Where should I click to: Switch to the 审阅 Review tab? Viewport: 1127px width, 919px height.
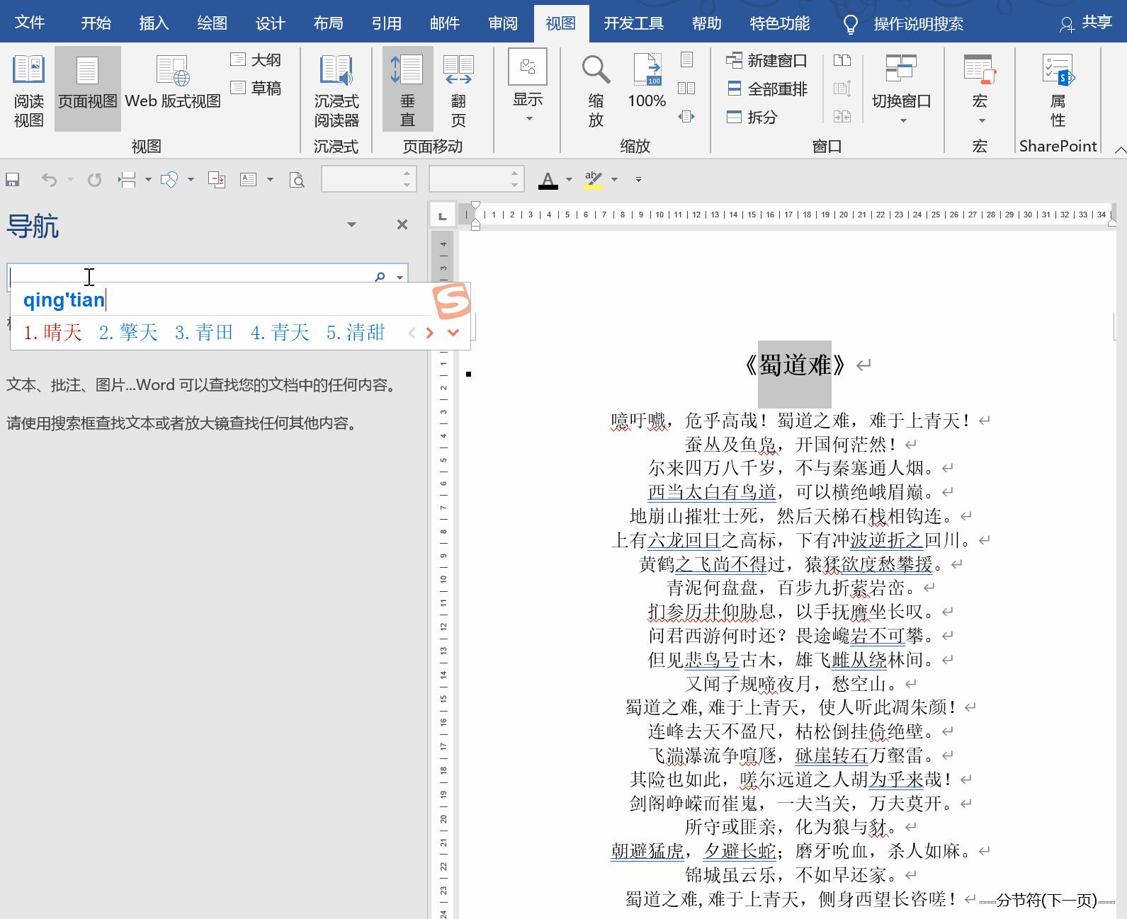tap(503, 23)
